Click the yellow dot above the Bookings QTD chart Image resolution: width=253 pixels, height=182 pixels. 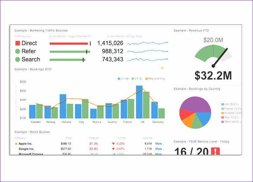tap(163, 68)
